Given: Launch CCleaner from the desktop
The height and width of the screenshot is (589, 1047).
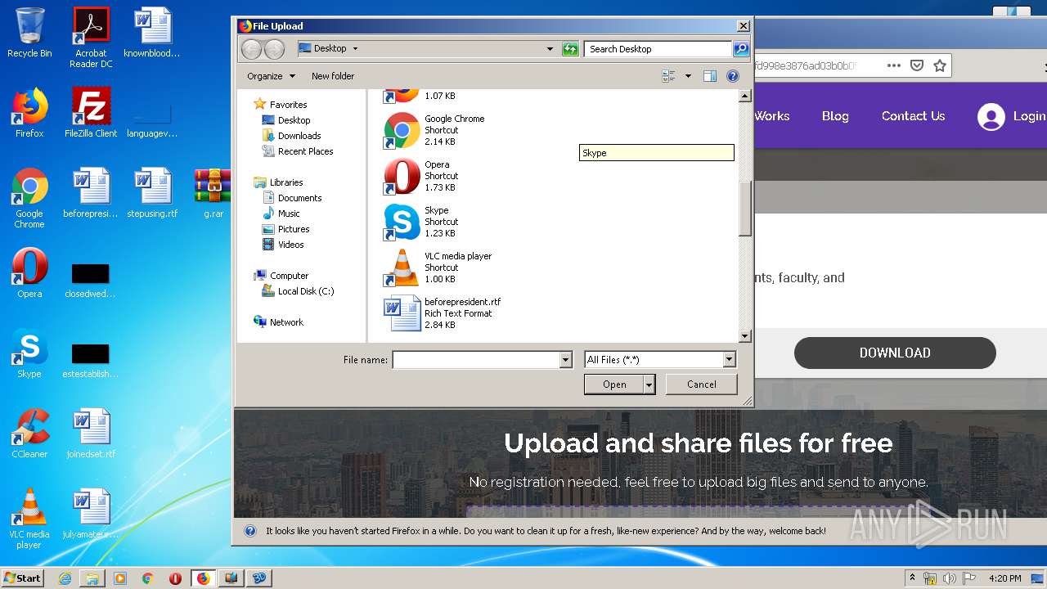Looking at the screenshot, I should pyautogui.click(x=29, y=434).
